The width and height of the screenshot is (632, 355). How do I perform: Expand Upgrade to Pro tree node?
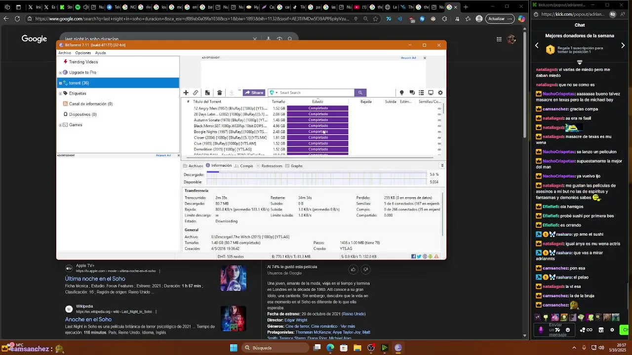pyautogui.click(x=60, y=72)
